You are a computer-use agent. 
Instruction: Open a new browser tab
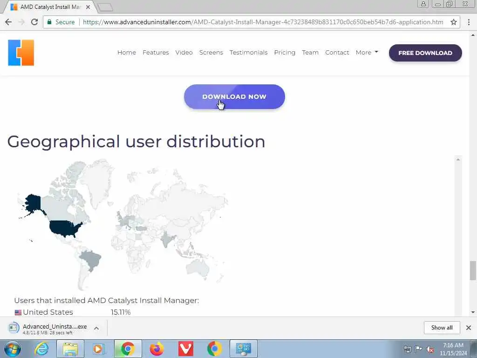106,7
